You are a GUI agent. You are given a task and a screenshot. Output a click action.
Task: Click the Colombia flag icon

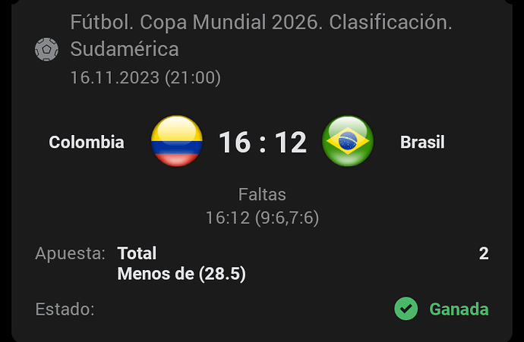point(177,141)
